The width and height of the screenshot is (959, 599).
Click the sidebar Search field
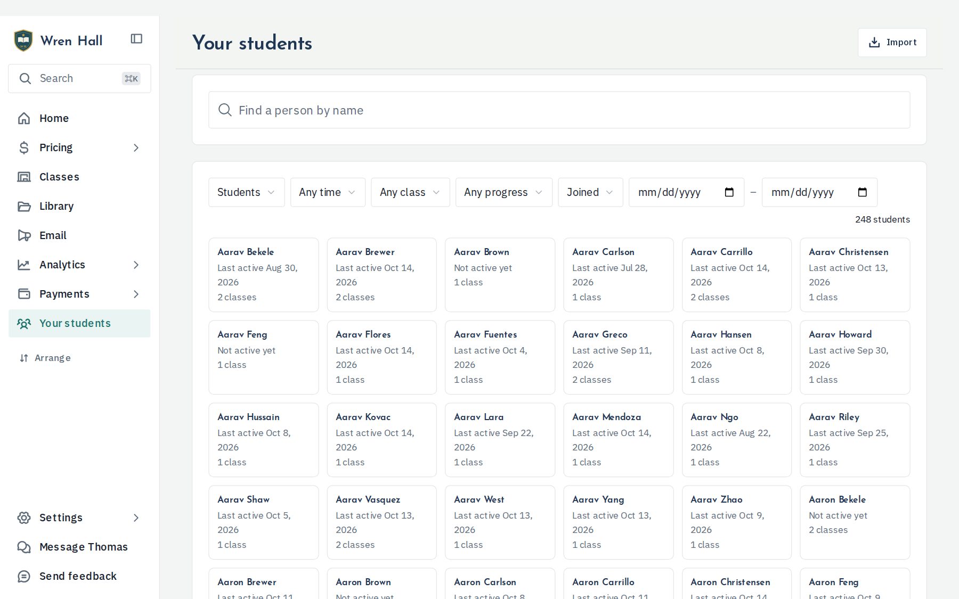(x=79, y=79)
